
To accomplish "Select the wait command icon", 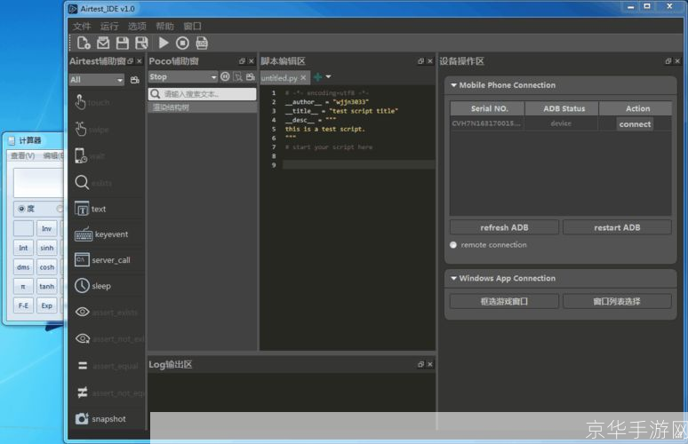I will pos(81,155).
